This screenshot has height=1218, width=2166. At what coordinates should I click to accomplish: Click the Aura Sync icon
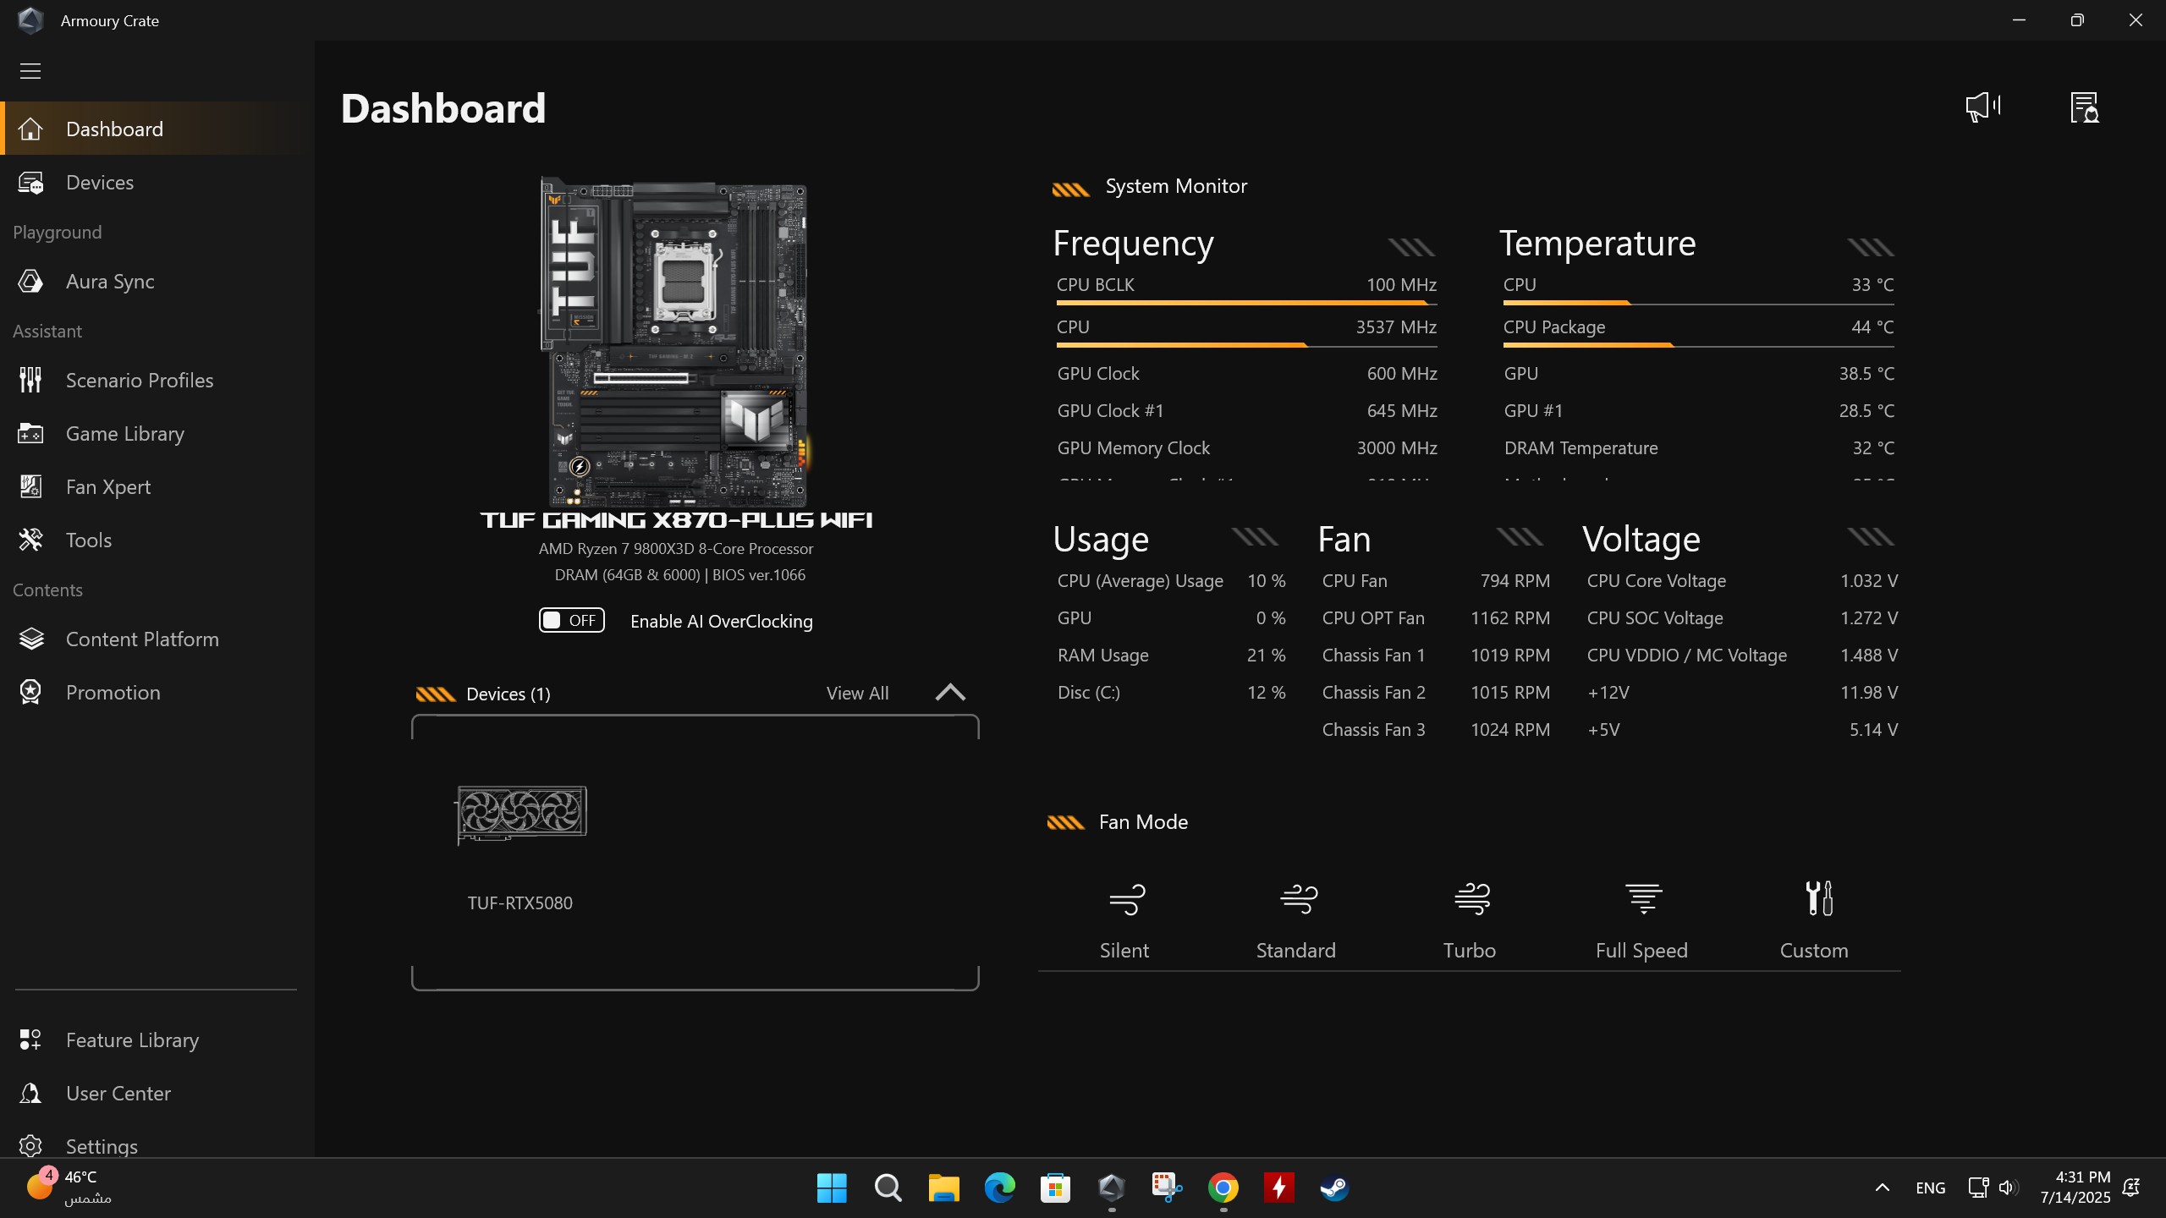pos(30,282)
